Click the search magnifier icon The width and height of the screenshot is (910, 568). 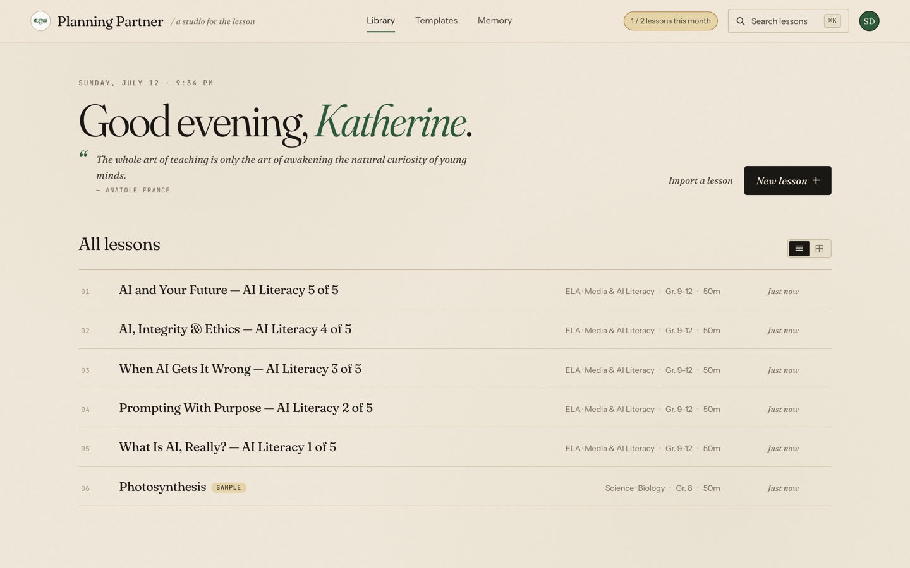tap(741, 21)
